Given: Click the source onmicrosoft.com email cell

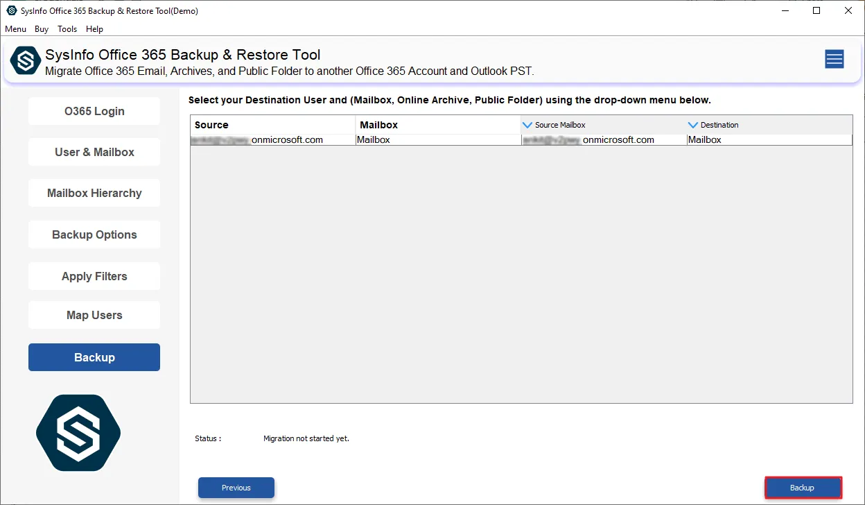Looking at the screenshot, I should (x=272, y=140).
